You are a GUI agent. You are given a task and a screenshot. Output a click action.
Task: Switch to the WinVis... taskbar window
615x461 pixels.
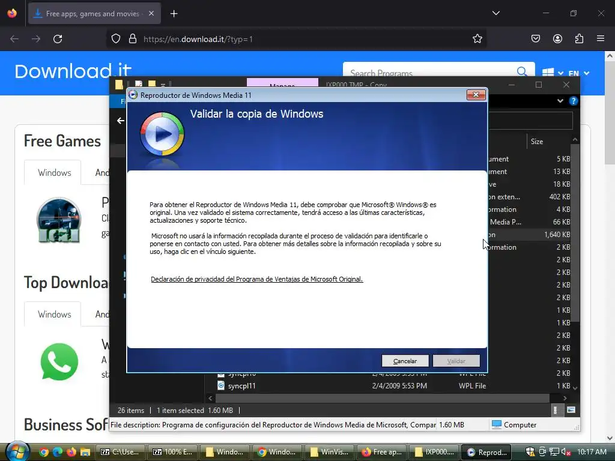tap(330, 452)
